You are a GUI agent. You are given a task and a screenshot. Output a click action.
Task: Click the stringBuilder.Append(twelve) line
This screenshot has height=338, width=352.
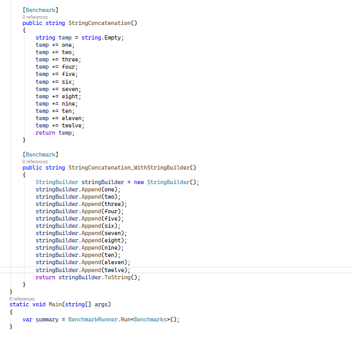click(x=82, y=270)
